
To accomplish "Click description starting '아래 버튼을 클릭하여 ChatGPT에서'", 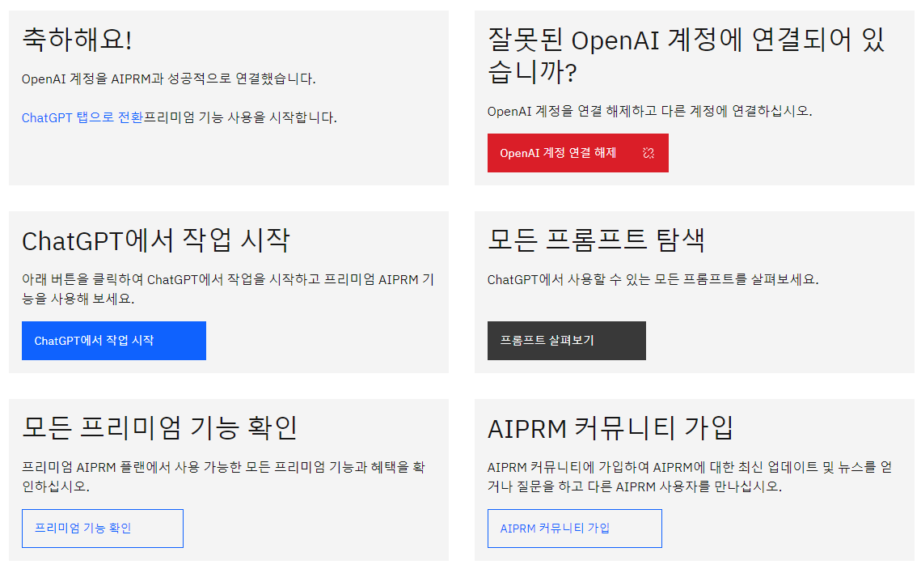I will coord(228,289).
